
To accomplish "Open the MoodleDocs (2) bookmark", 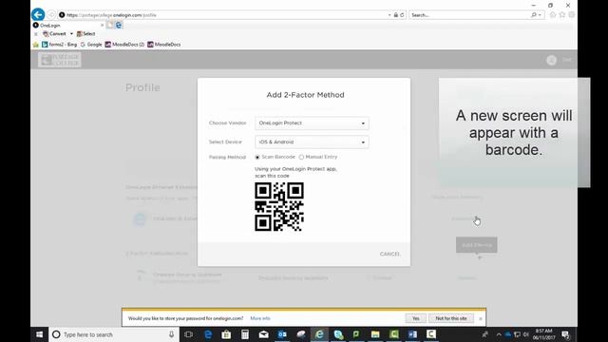I will click(x=124, y=45).
